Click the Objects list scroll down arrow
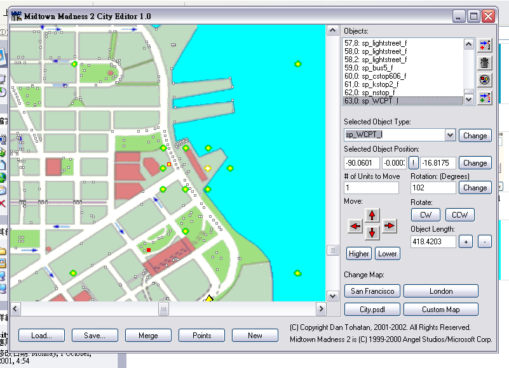Screen dimensions: 509x368 [469, 99]
